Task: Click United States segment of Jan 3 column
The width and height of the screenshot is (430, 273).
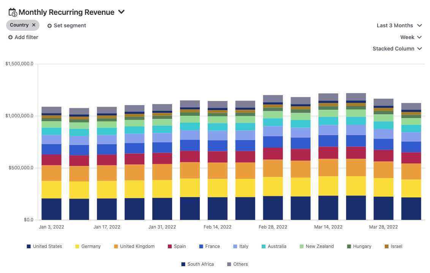Action: pyautogui.click(x=52, y=209)
